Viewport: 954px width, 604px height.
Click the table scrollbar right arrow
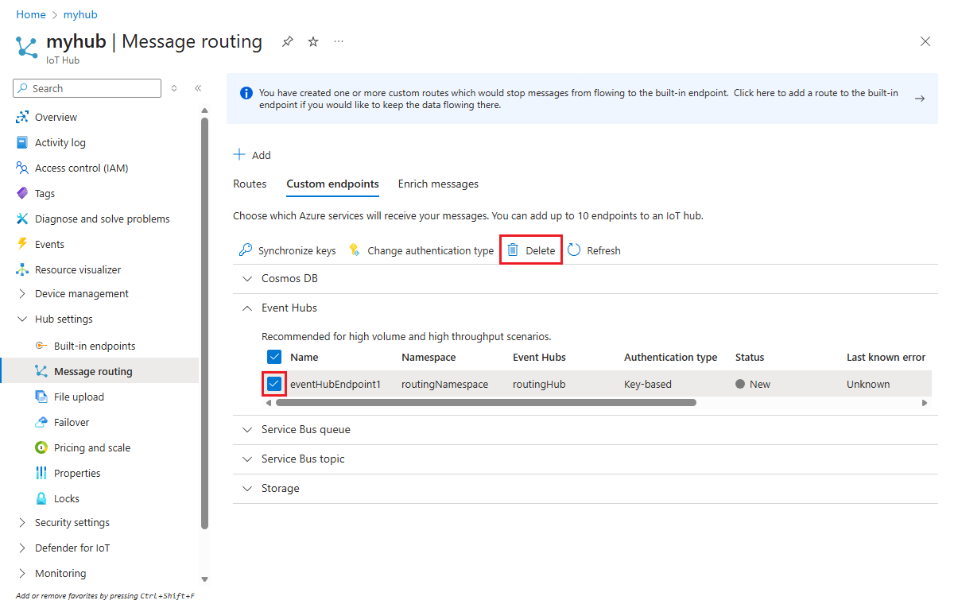click(x=925, y=403)
